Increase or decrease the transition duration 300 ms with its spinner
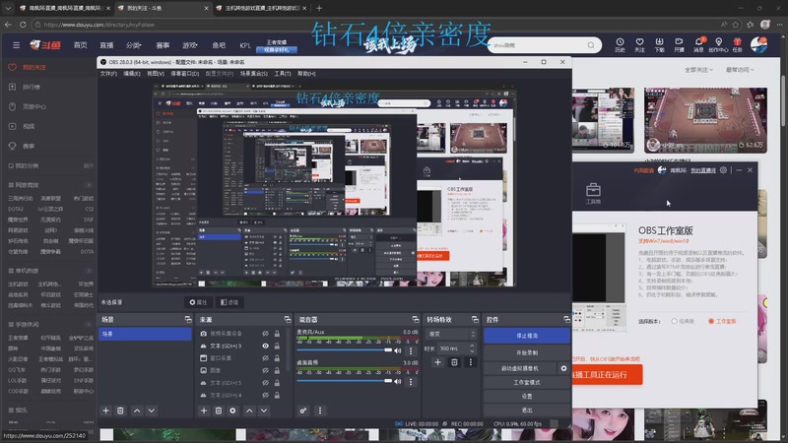Image resolution: width=788 pixels, height=443 pixels. tap(472, 348)
